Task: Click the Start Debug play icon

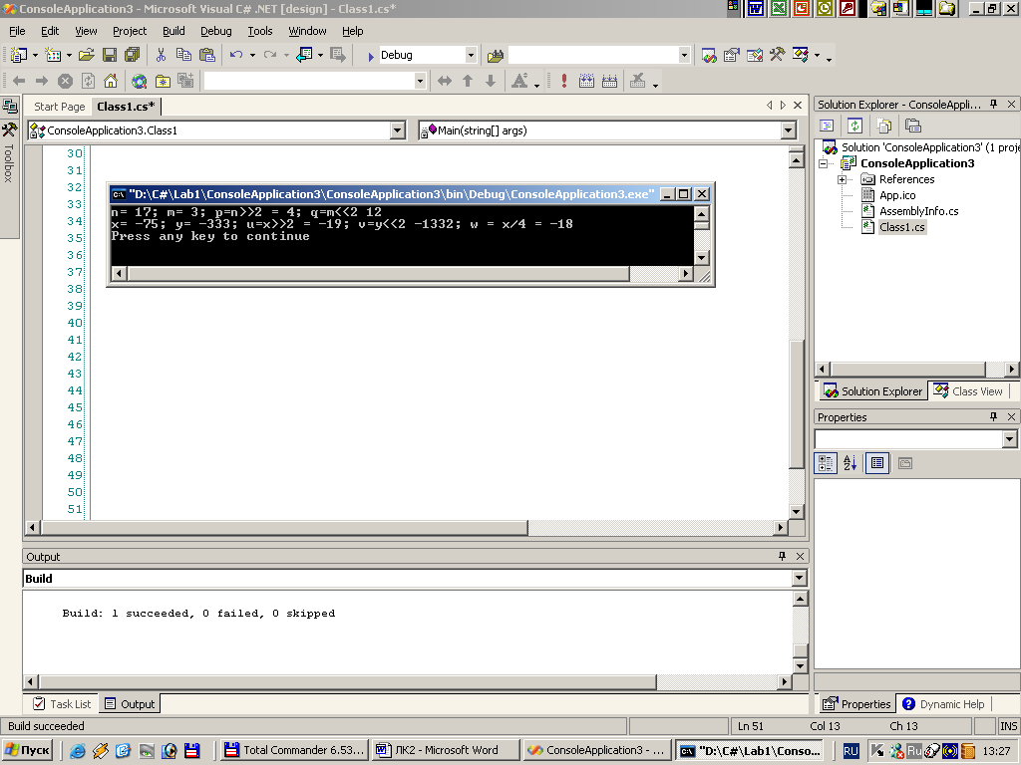Action: (371, 56)
